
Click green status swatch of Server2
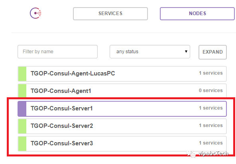22,126
